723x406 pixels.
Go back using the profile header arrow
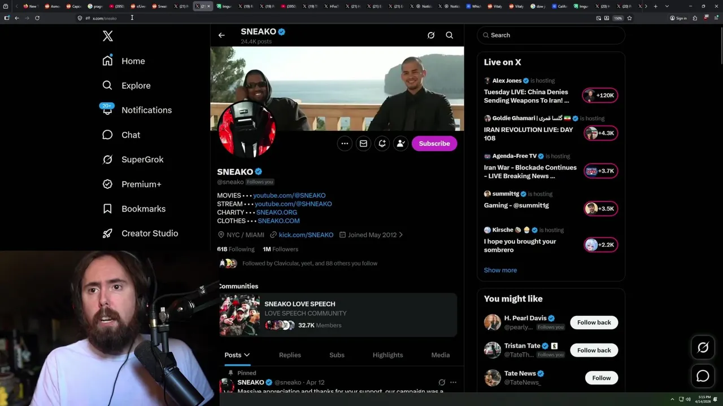[221, 35]
